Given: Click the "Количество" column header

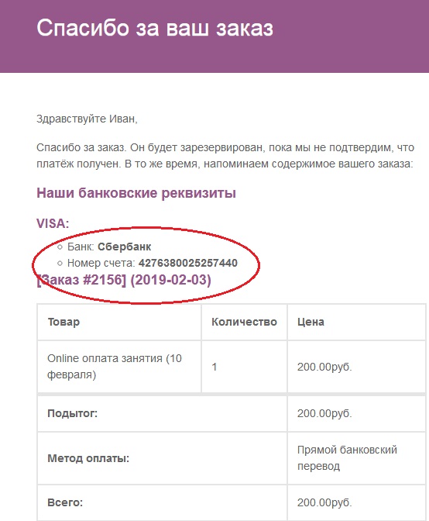Looking at the screenshot, I should coord(244,322).
